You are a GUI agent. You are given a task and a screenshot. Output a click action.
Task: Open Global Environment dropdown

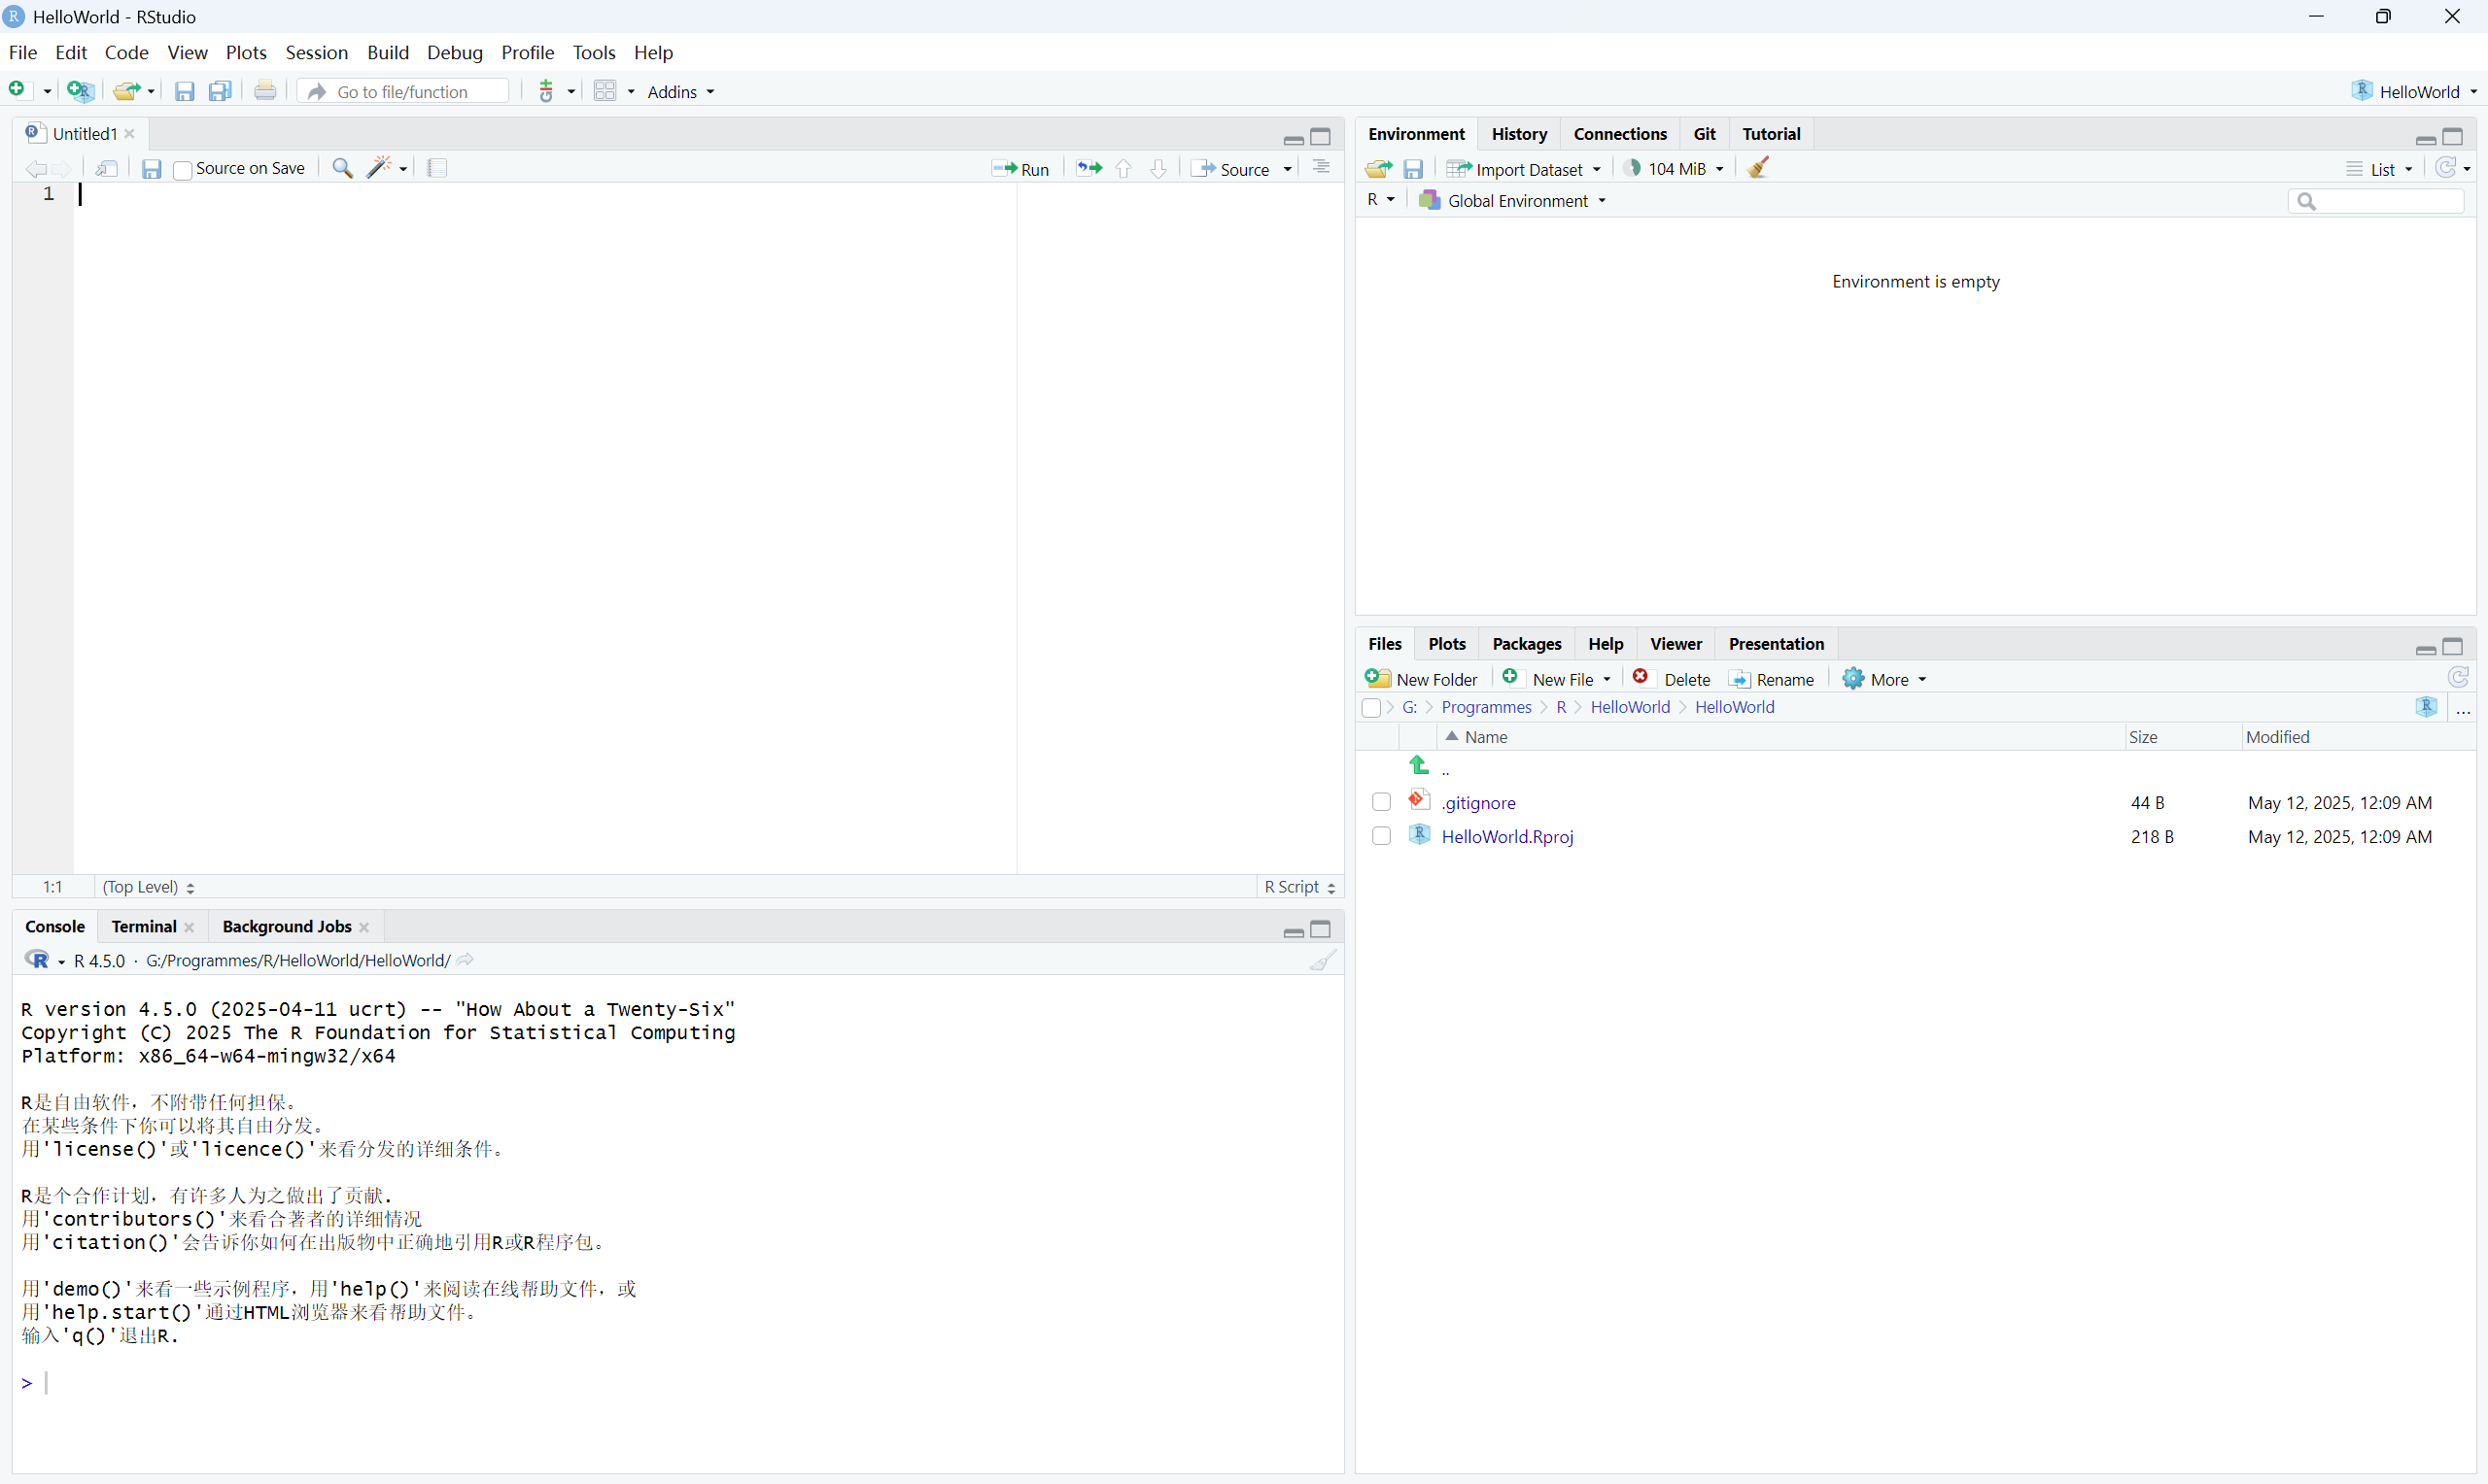pos(1512,201)
